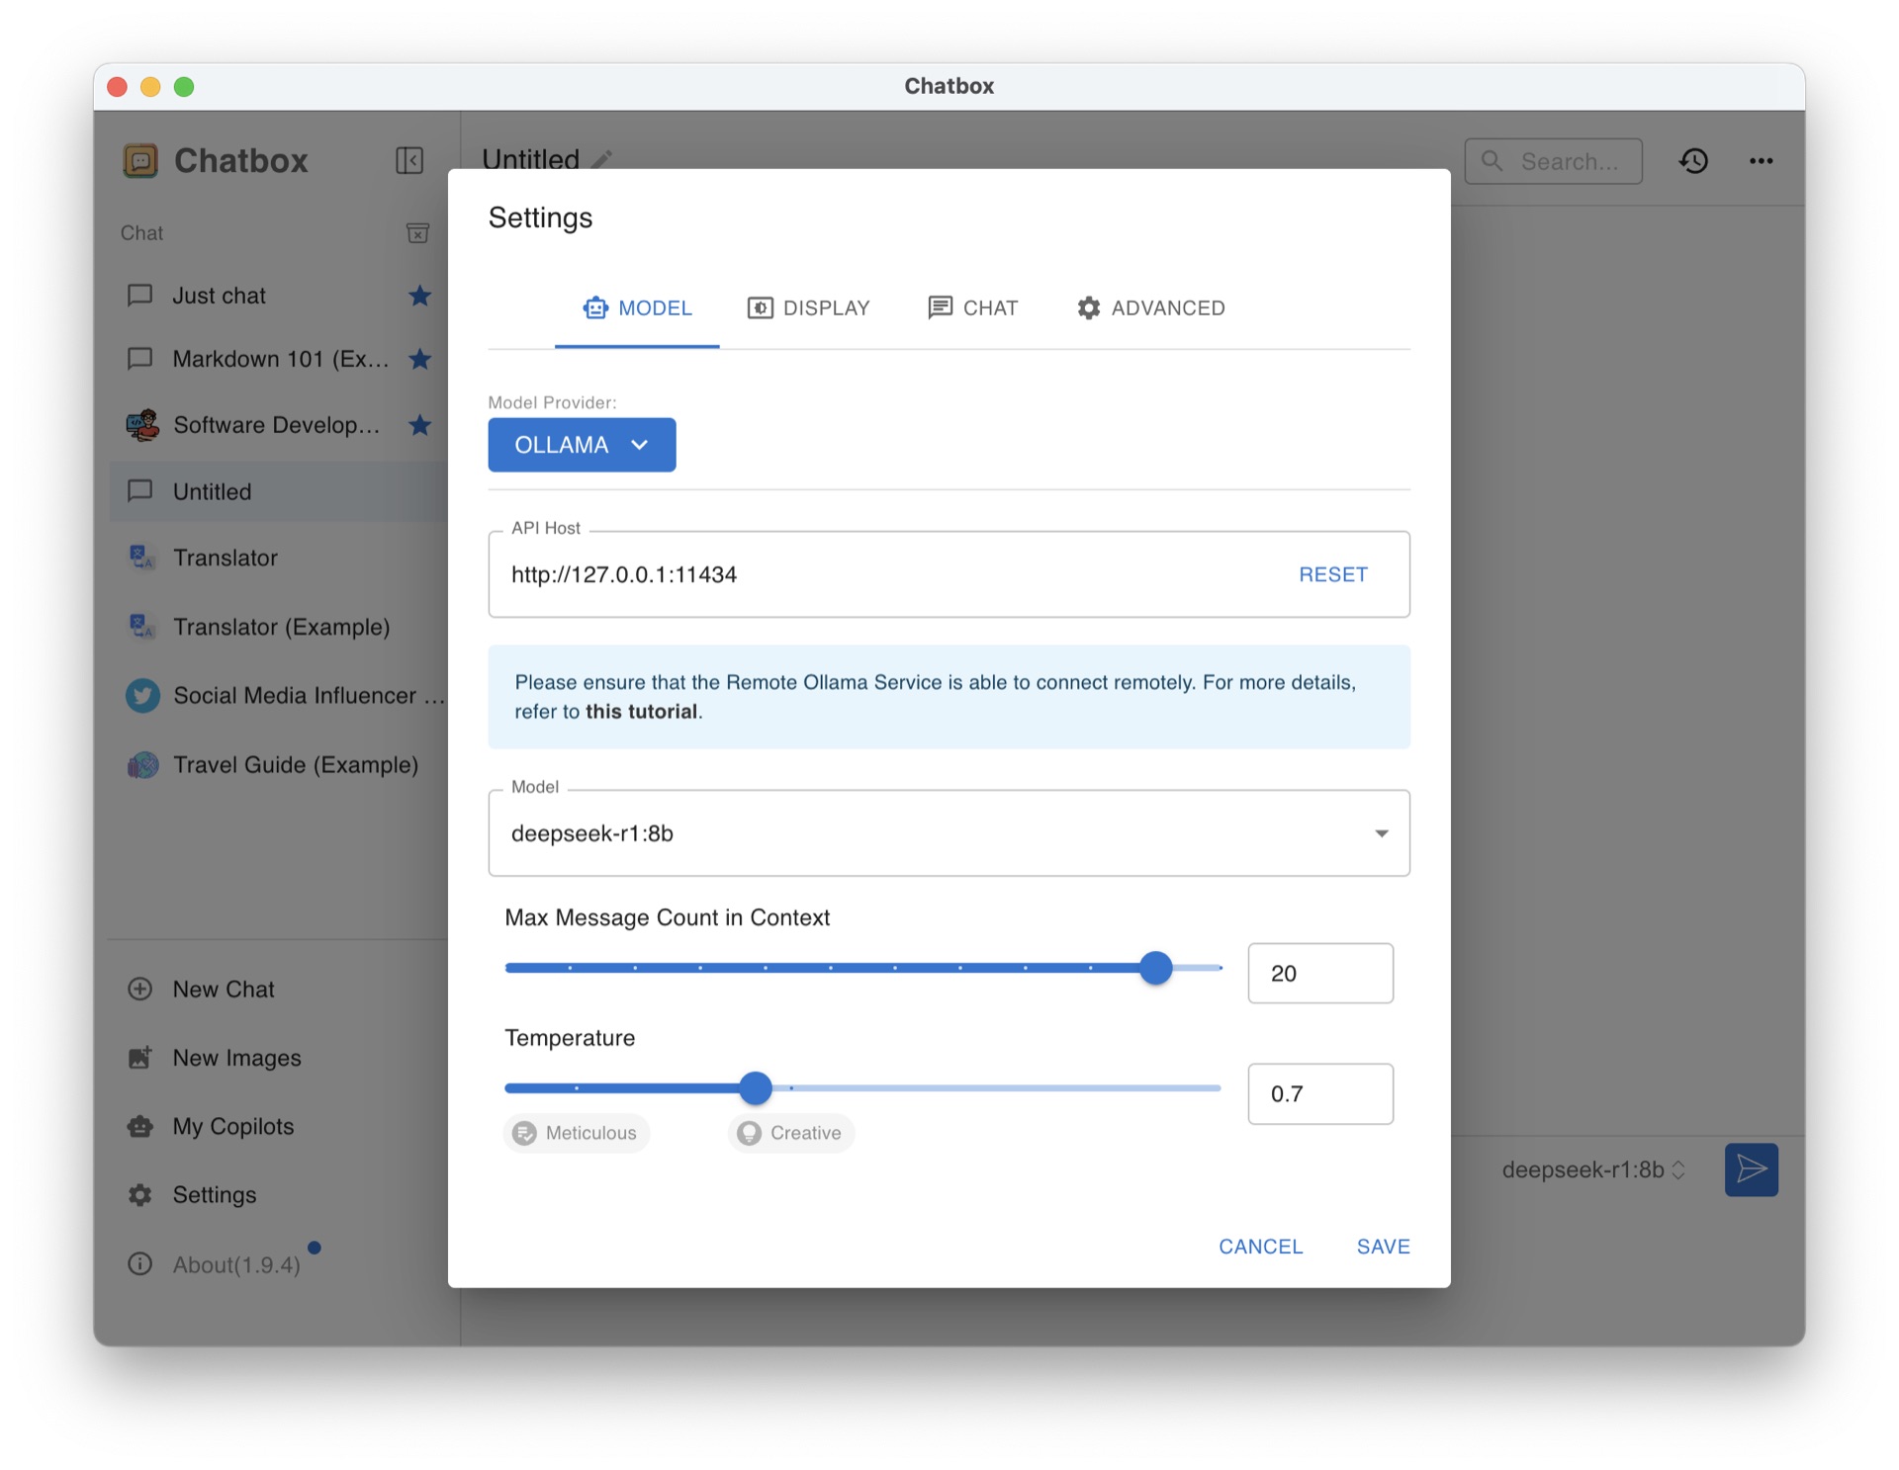Collapse the sidebar with the panel icon
Image resolution: width=1899 pixels, height=1470 pixels.
[409, 160]
